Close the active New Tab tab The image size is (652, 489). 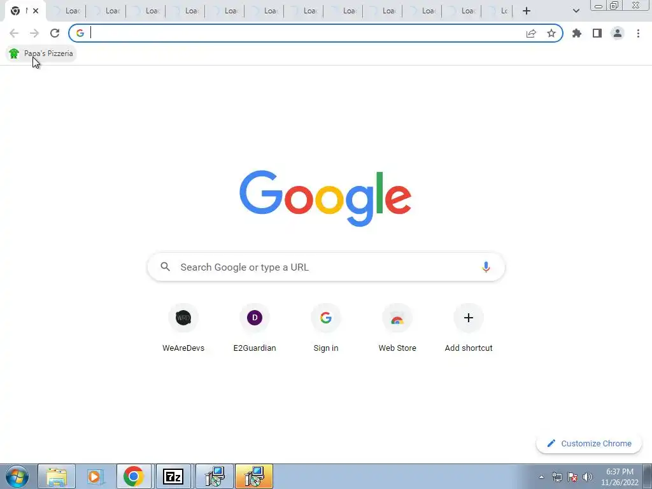pos(36,11)
